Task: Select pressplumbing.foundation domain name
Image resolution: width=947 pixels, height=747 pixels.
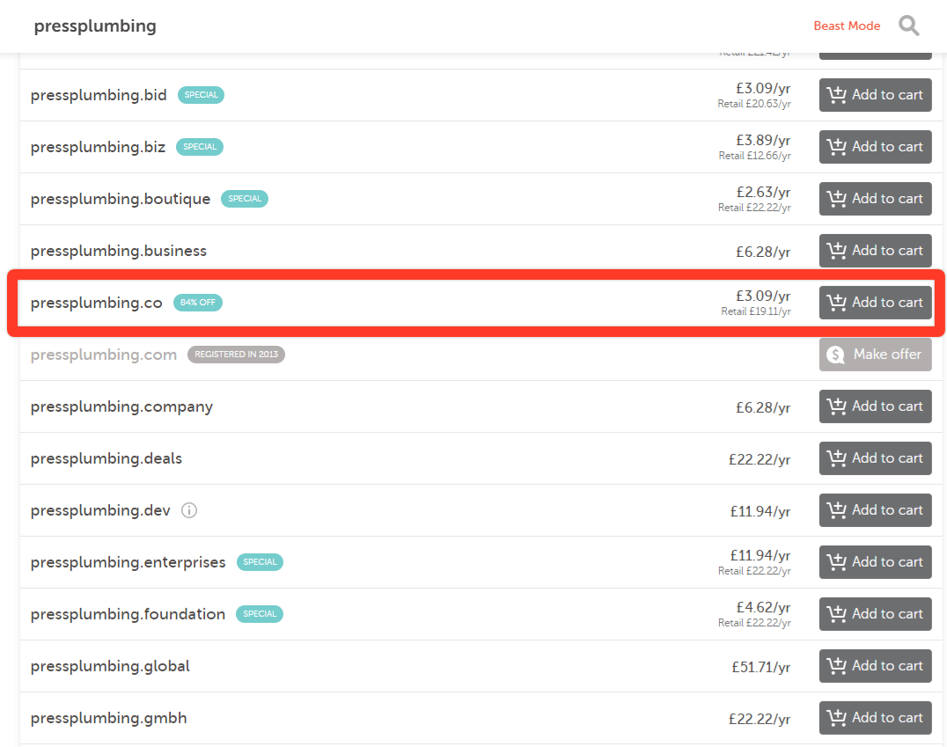Action: (128, 615)
